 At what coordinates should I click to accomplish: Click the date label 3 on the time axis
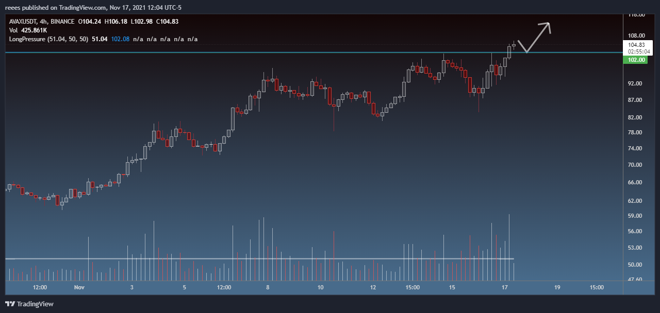132,287
